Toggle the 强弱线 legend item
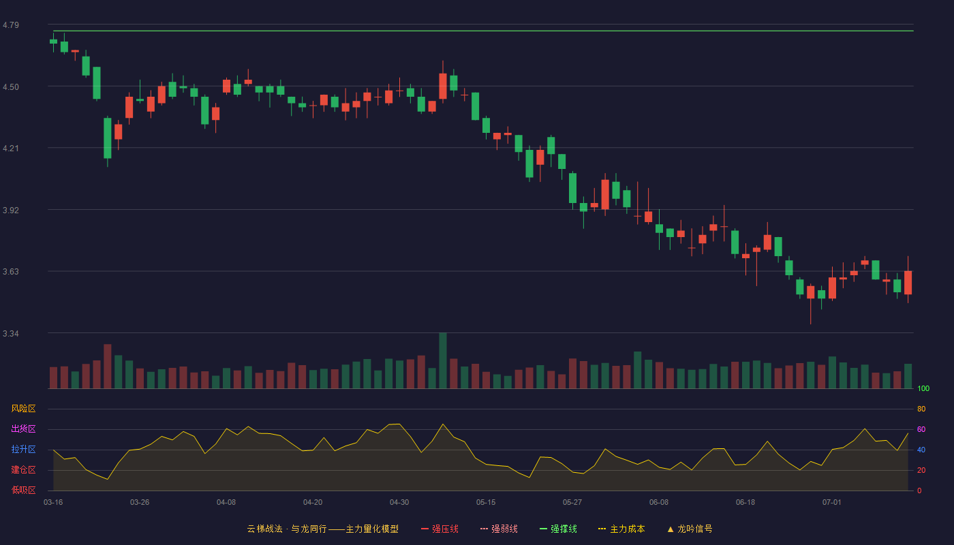 click(x=499, y=529)
